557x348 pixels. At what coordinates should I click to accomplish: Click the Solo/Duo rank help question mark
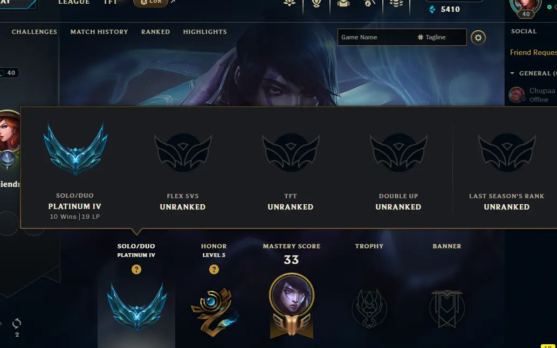136,269
